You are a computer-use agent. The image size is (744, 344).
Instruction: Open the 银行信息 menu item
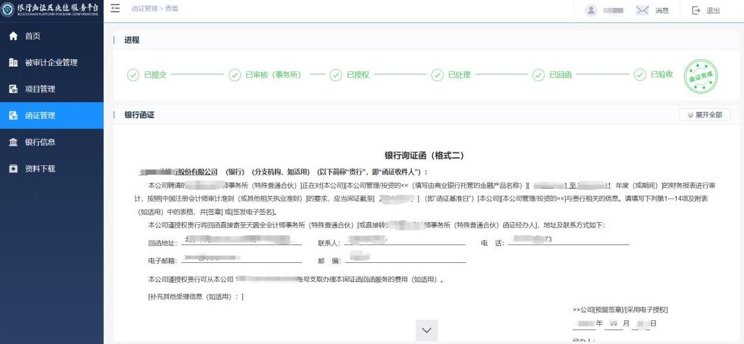[40, 142]
